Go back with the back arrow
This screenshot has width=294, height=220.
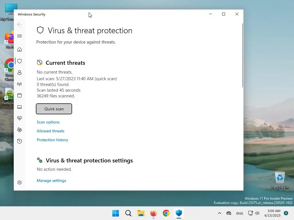click(20, 24)
